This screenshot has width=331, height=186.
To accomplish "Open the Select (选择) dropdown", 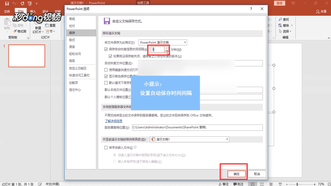I will [x=285, y=31].
